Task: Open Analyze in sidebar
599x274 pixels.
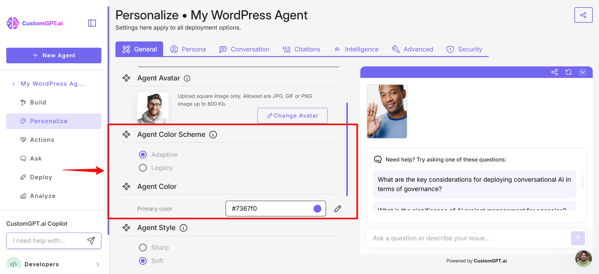Action: 54,196
